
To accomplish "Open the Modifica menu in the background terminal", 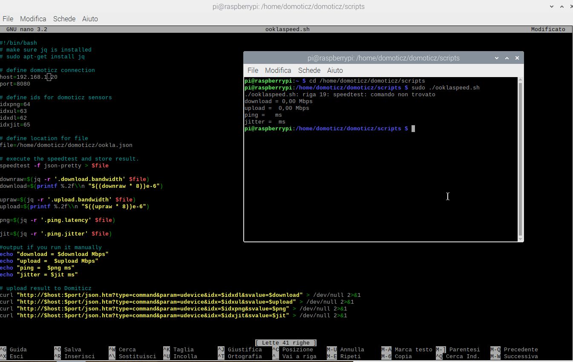I will coord(33,19).
